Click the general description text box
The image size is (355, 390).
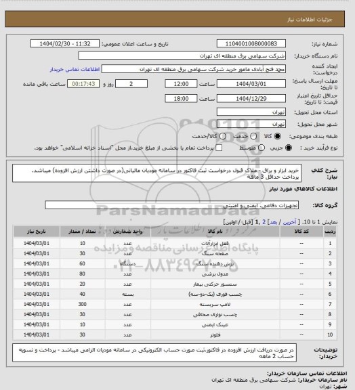[157, 173]
